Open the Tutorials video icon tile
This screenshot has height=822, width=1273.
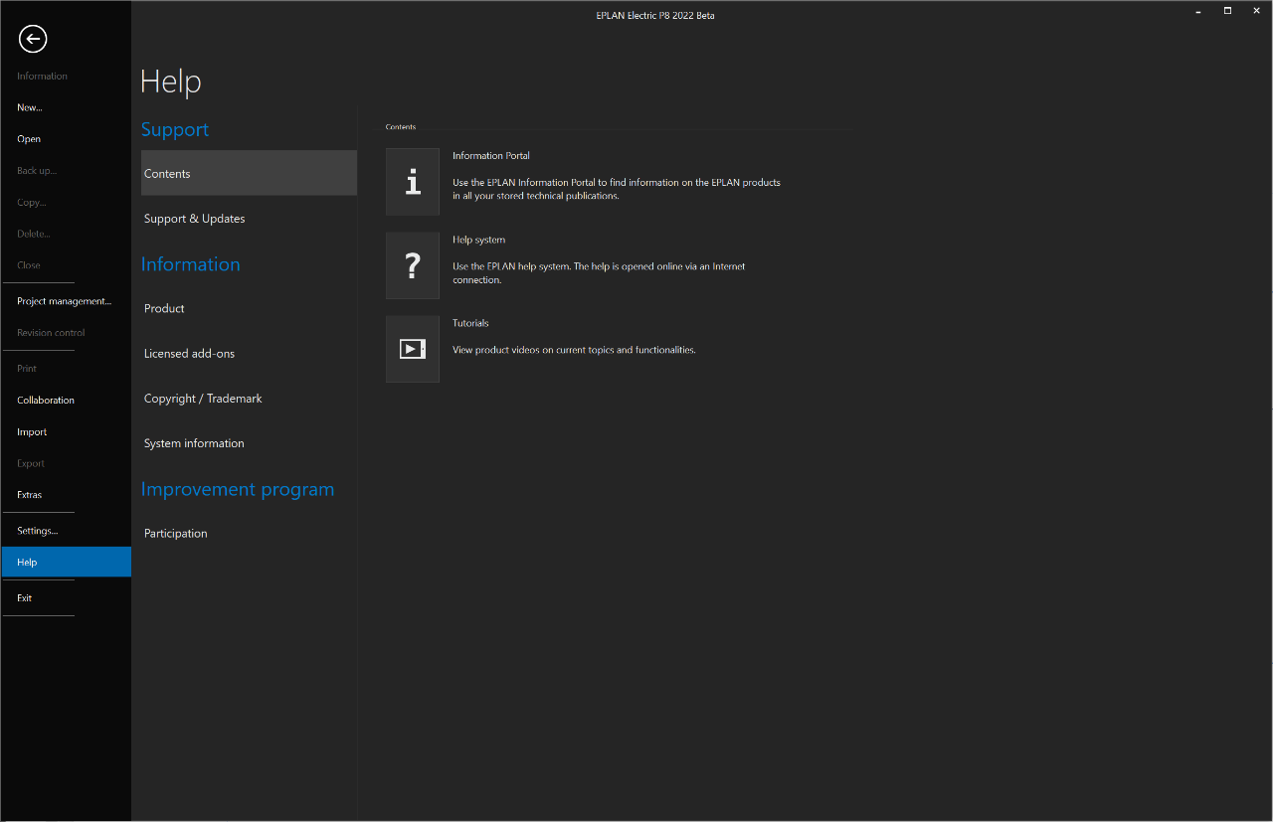pos(413,349)
